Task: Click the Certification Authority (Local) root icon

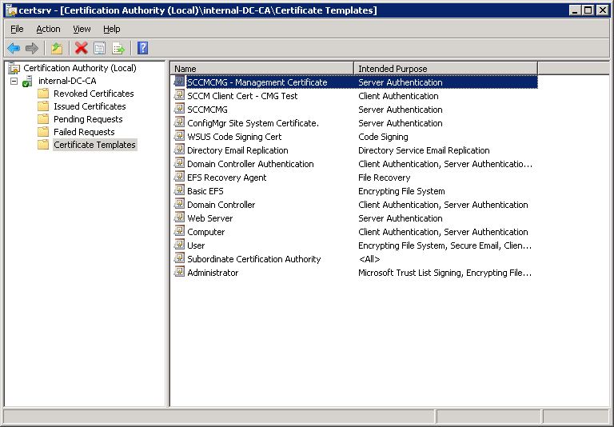Action: pyautogui.click(x=14, y=68)
